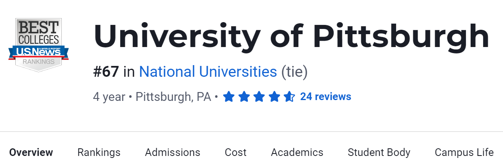503x168 pixels.
Task: Click the second blue rating star
Action: click(x=244, y=97)
